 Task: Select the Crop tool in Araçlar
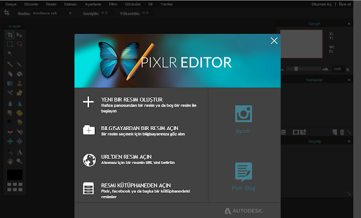[10, 35]
